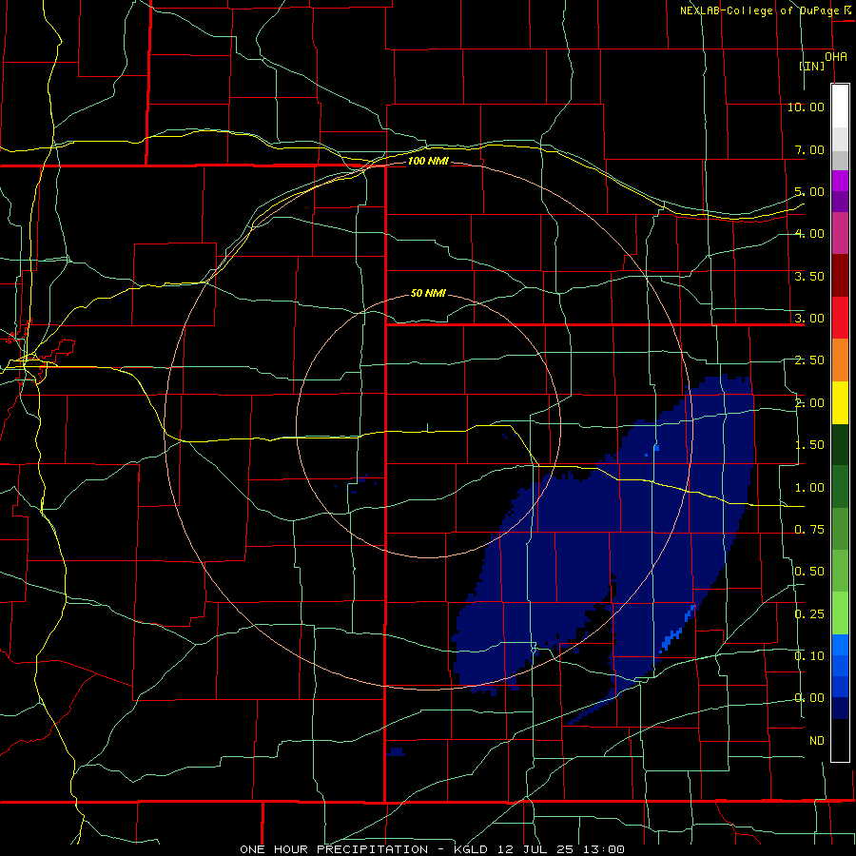856x856 pixels.
Task: Pick the black ND legend swatch
Action: tap(840, 740)
